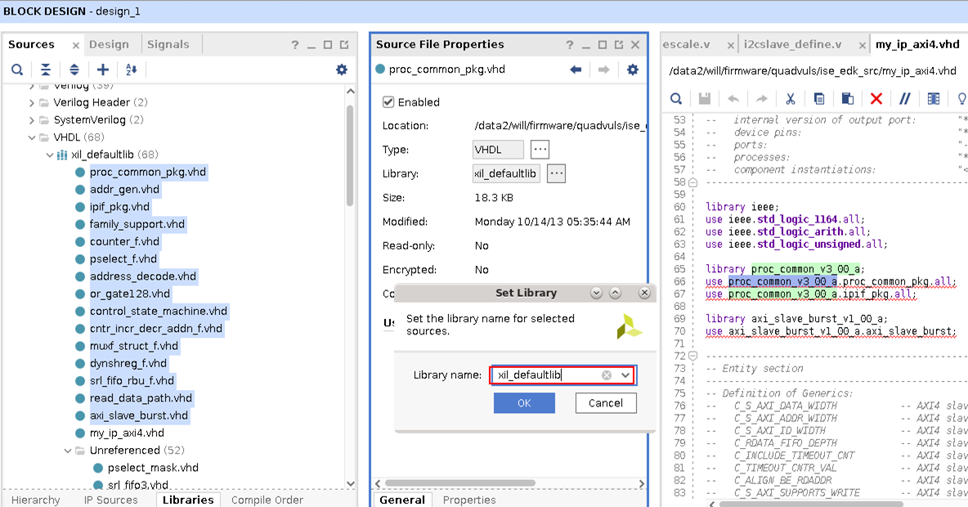Go to next object in Source File Properties
Viewport: 968px width, 507px height.
pyautogui.click(x=603, y=70)
